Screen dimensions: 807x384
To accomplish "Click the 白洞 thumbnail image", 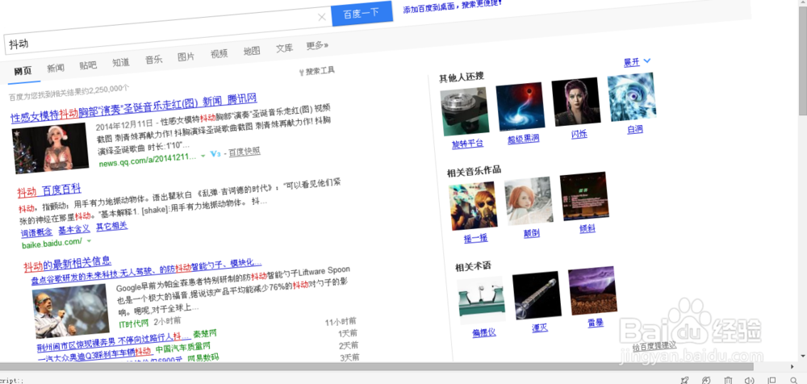I will [x=632, y=97].
